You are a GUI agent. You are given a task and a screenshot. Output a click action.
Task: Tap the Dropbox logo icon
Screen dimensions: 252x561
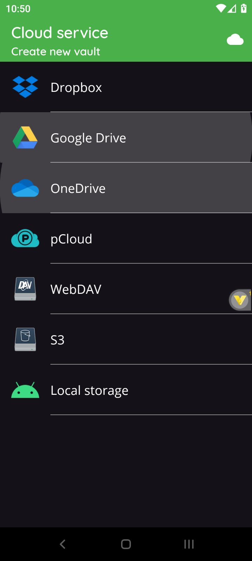tap(25, 87)
